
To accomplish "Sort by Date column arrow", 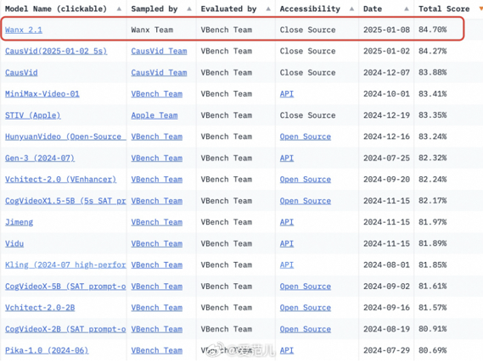I will [407, 9].
